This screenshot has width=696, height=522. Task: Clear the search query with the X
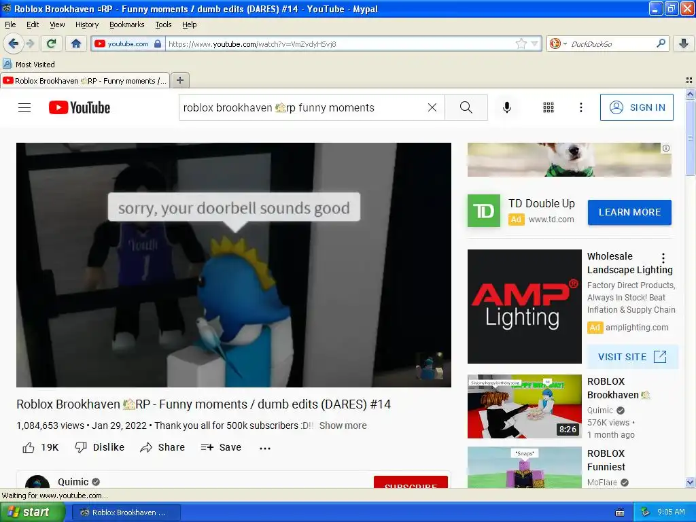click(x=432, y=107)
